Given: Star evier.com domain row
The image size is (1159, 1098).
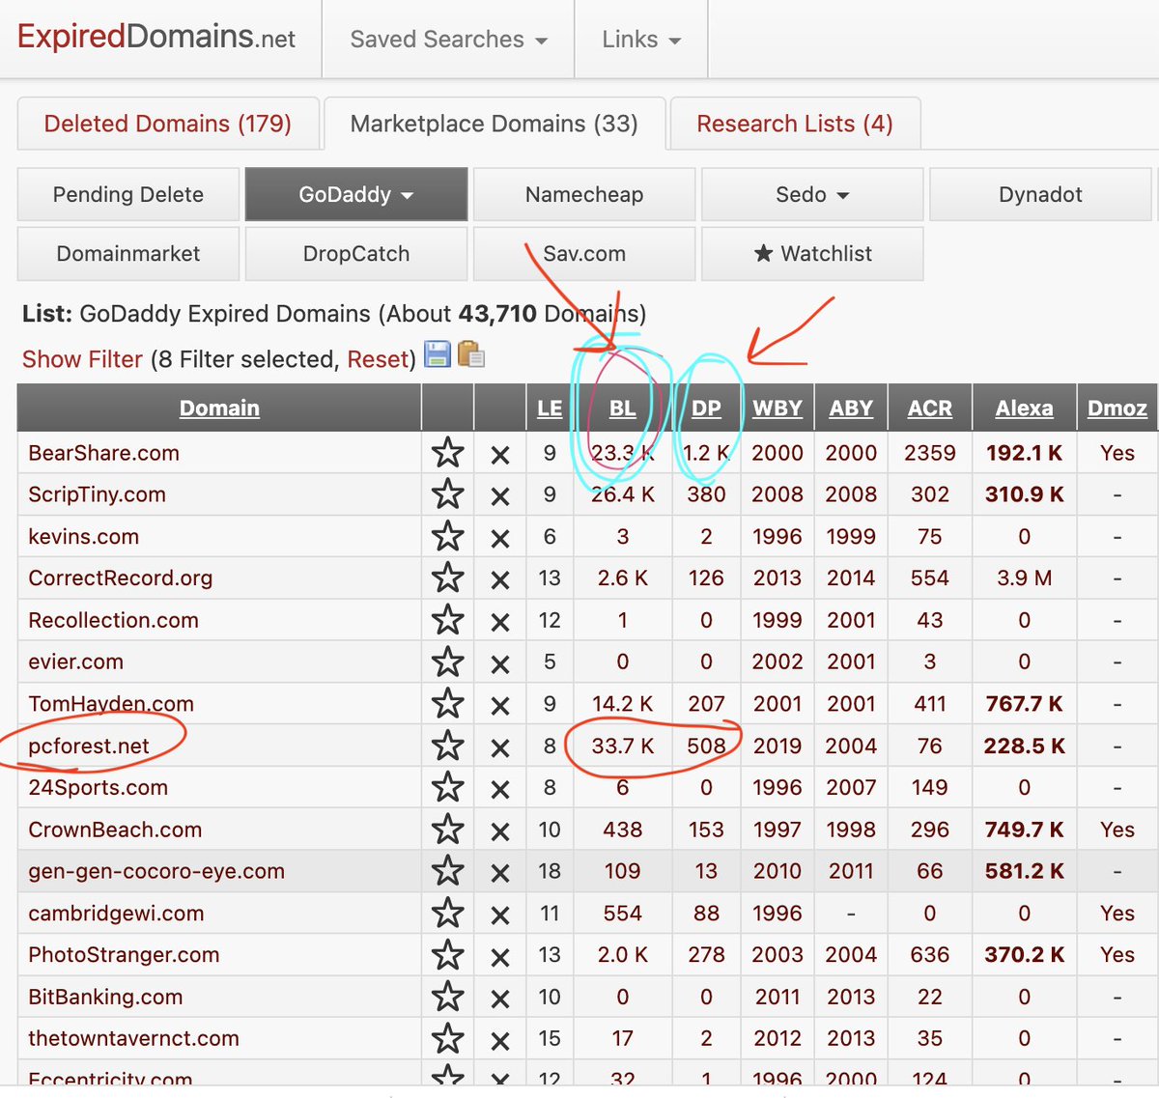Looking at the screenshot, I should point(447,662).
